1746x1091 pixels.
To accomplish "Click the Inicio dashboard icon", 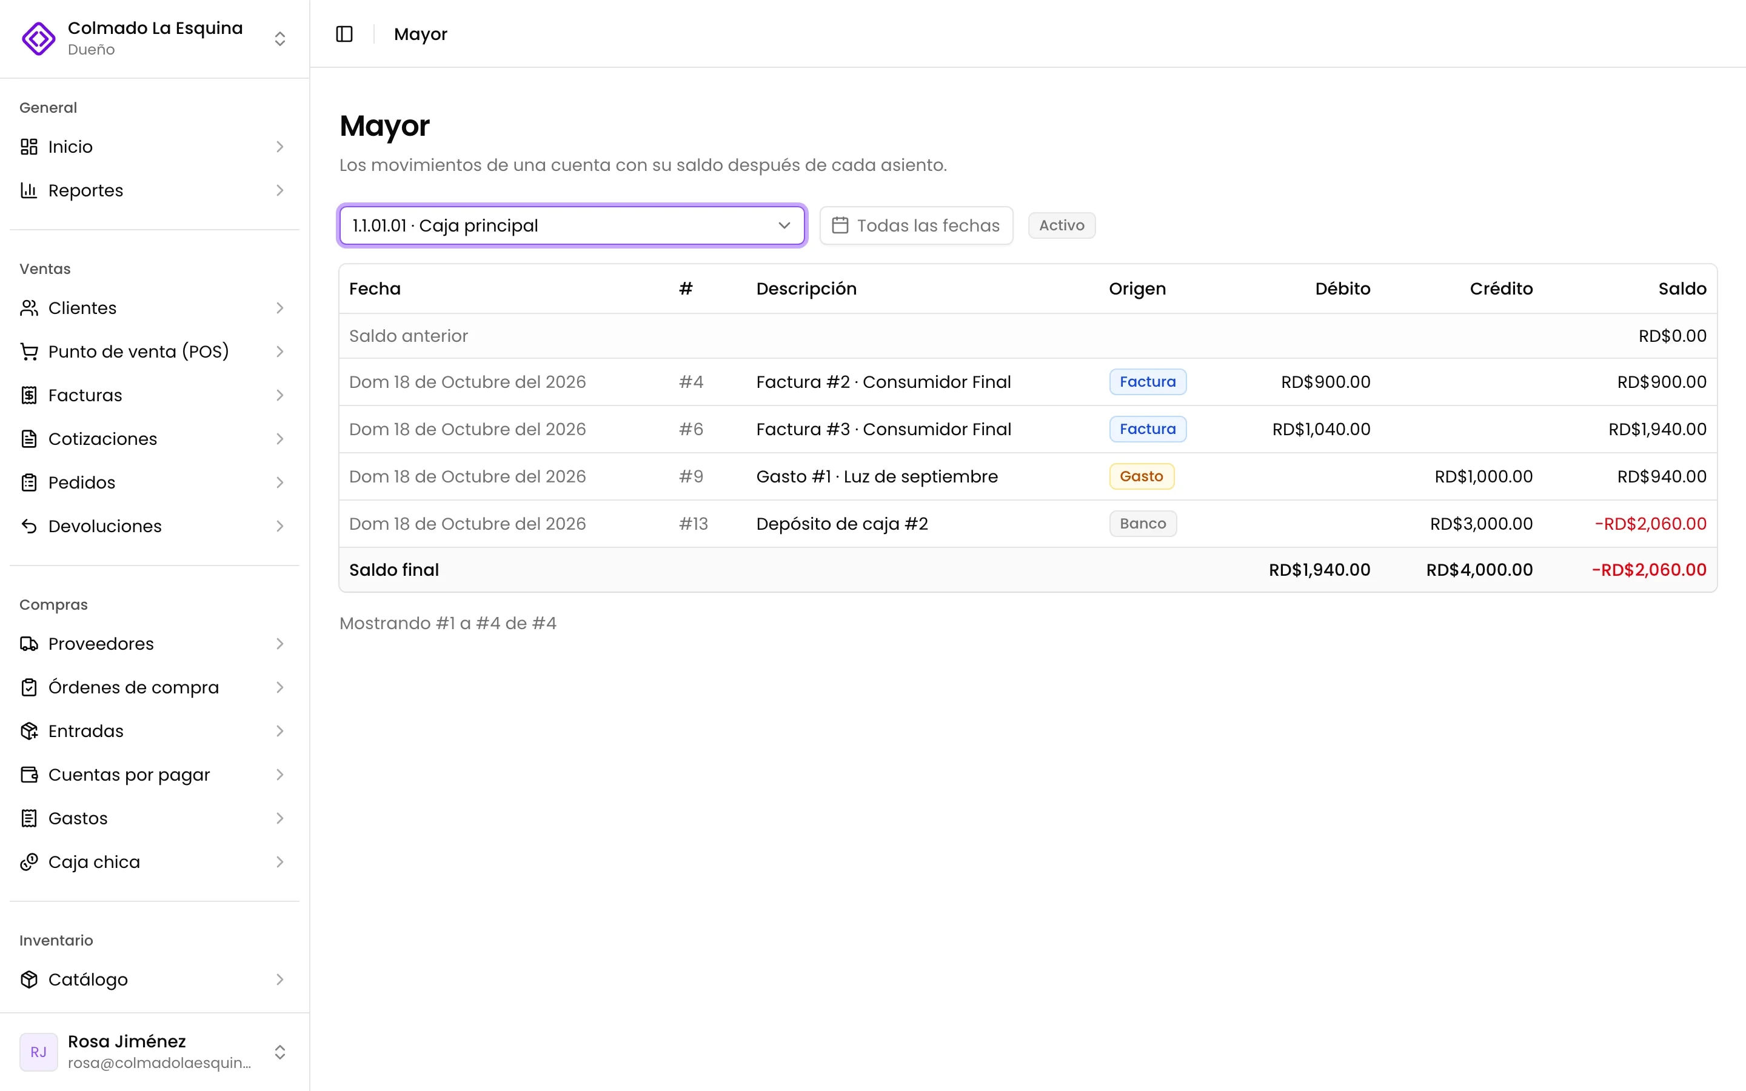I will coord(29,147).
